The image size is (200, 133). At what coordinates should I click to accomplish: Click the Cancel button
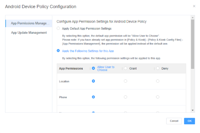tap(174, 121)
